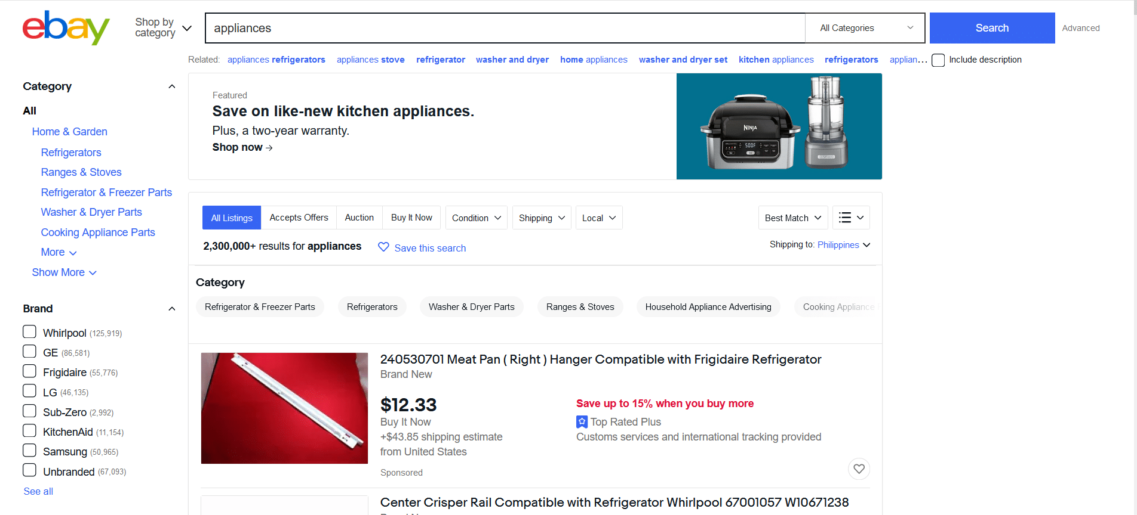Select the Refrigerators category chip

[x=372, y=307]
